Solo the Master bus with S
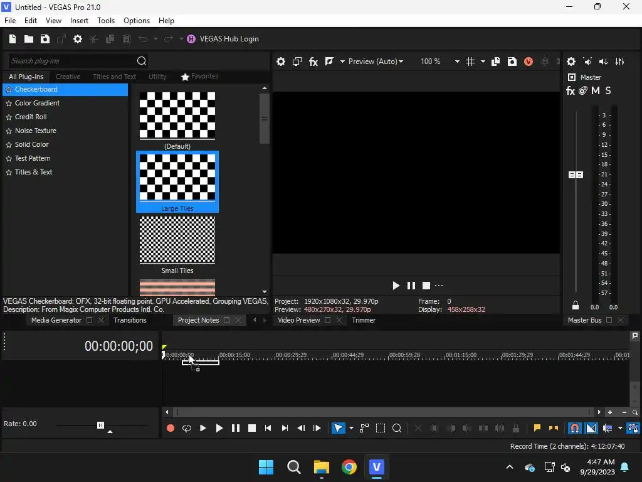 click(608, 90)
